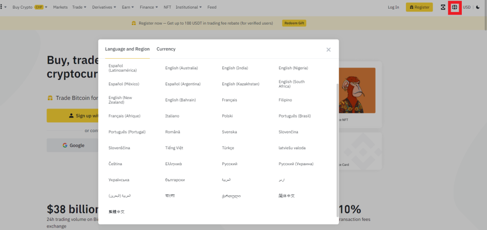Choose Español (Argentina)
The image size is (487, 230).
pos(183,84)
